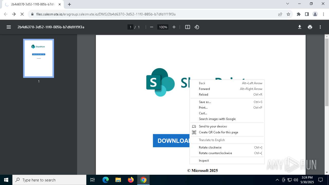Viewport: 329px width, 185px height.
Task: Go forward in browser history
Action: [14, 14]
